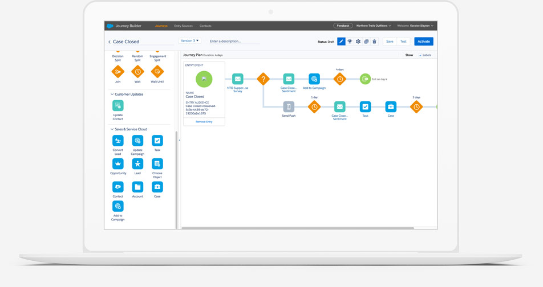Open journey settings gear icon

pyautogui.click(x=358, y=42)
